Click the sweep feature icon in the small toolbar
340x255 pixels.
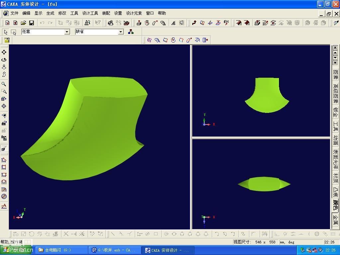tap(189, 40)
